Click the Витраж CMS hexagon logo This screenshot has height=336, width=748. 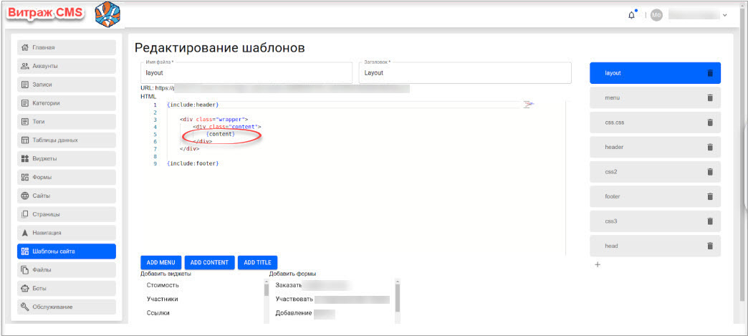tap(107, 15)
